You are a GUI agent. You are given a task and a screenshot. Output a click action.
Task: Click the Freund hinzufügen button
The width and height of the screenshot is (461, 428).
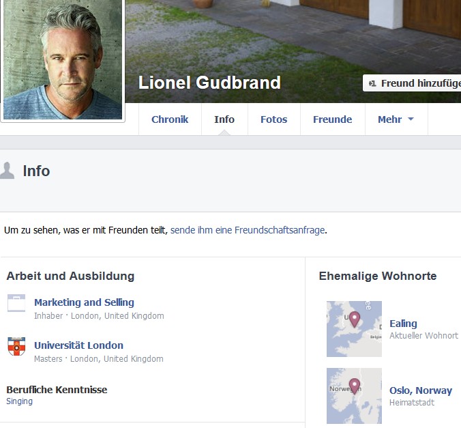pyautogui.click(x=412, y=83)
